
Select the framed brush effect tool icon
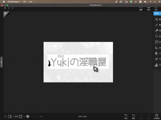tap(156, 42)
